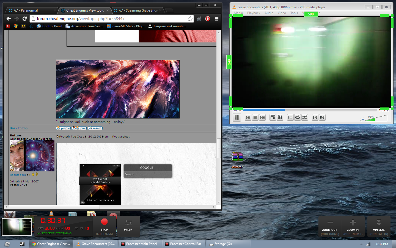Bookmark page with the star icon
This screenshot has width=396, height=248.
point(190,19)
